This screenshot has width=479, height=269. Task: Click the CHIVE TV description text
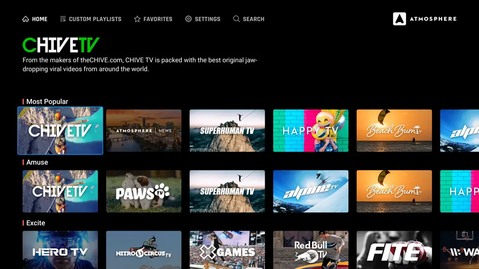point(140,64)
